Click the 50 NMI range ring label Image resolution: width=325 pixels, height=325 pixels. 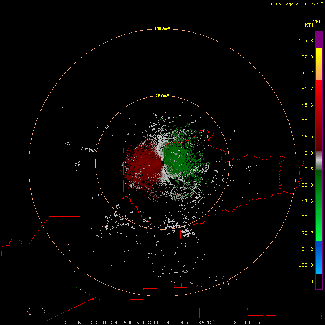point(162,95)
